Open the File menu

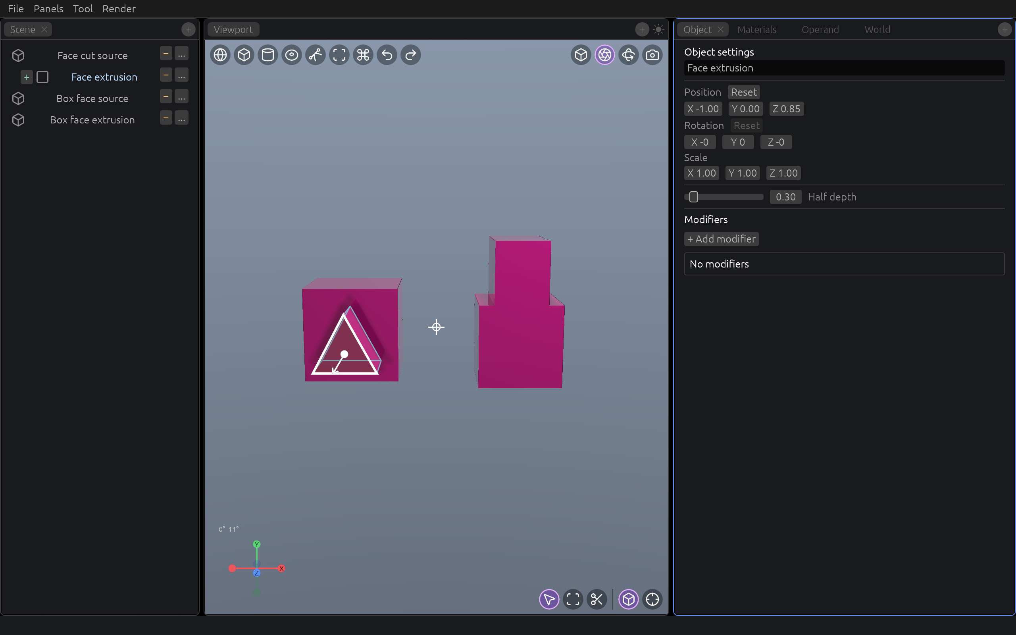[16, 9]
